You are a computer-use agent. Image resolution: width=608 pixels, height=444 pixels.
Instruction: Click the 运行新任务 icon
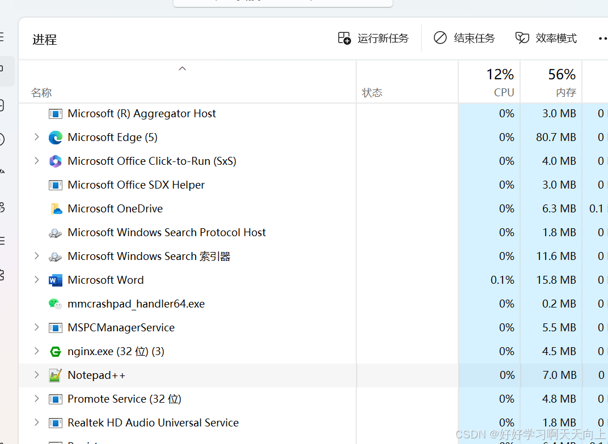[344, 38]
